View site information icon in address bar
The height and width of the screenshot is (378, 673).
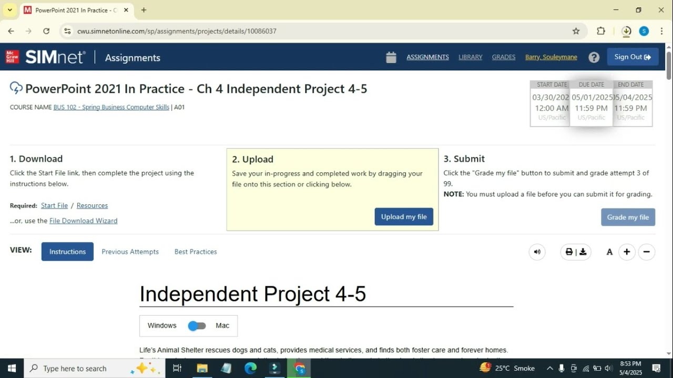[67, 31]
